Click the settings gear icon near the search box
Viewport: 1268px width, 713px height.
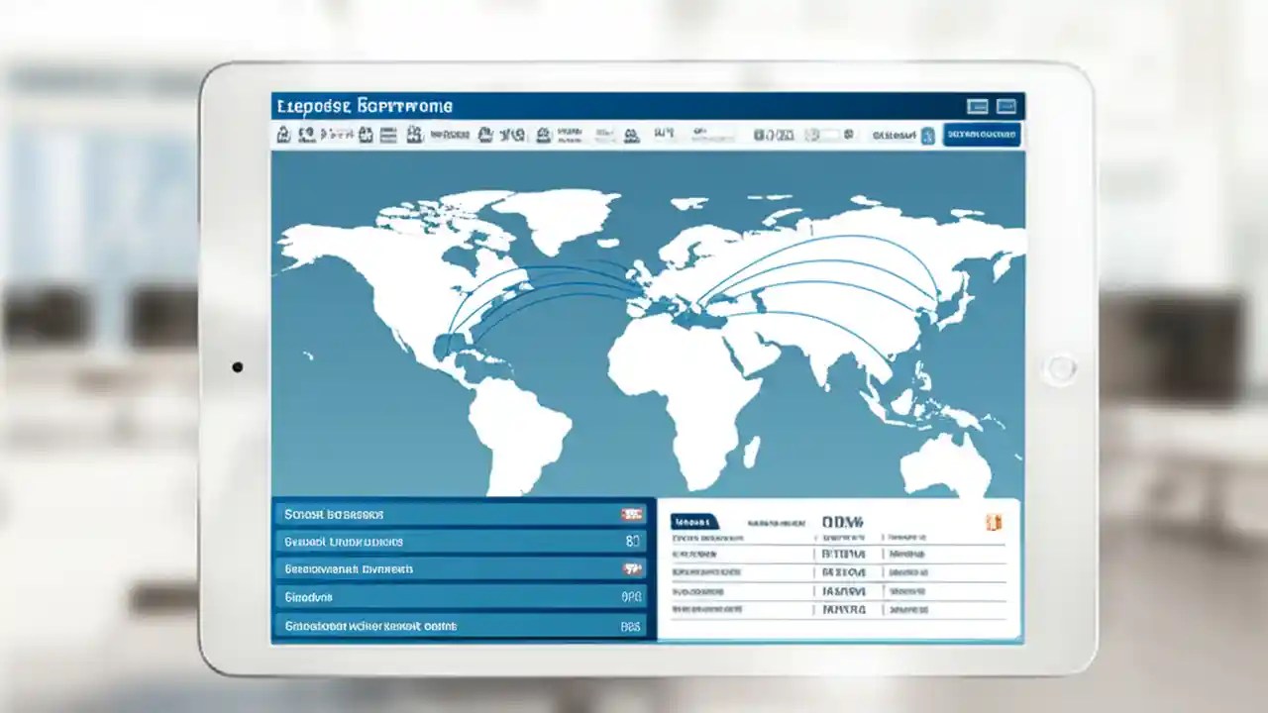coord(848,134)
